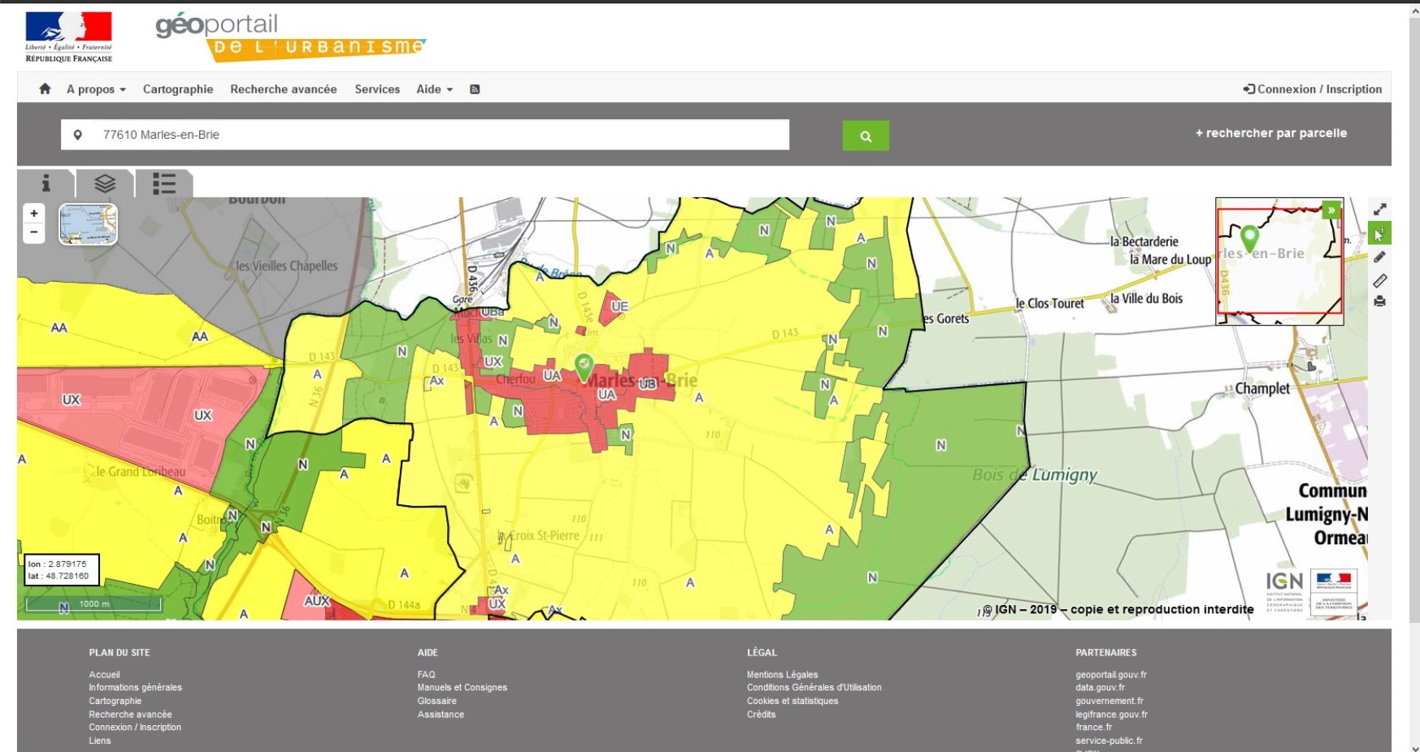1420x752 pixels.
Task: Click the address search input field
Action: (439, 135)
